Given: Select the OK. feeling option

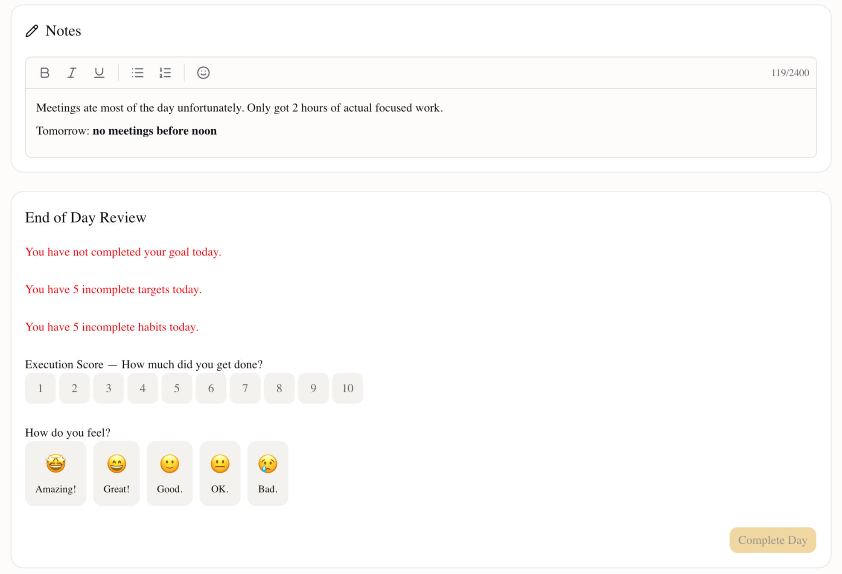Looking at the screenshot, I should [220, 473].
